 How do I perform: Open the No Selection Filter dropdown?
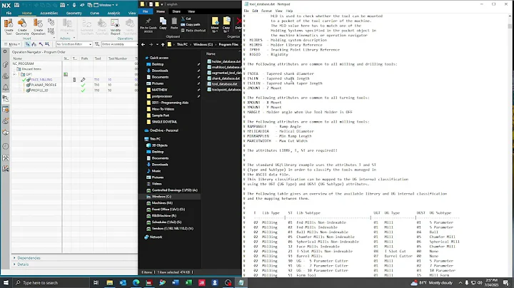(74, 44)
